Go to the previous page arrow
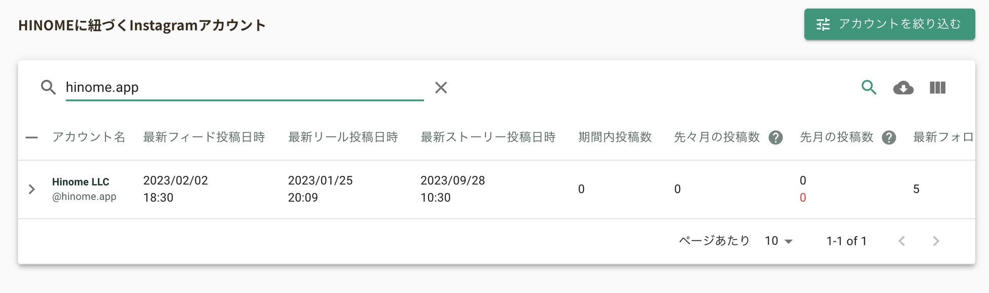 click(902, 241)
